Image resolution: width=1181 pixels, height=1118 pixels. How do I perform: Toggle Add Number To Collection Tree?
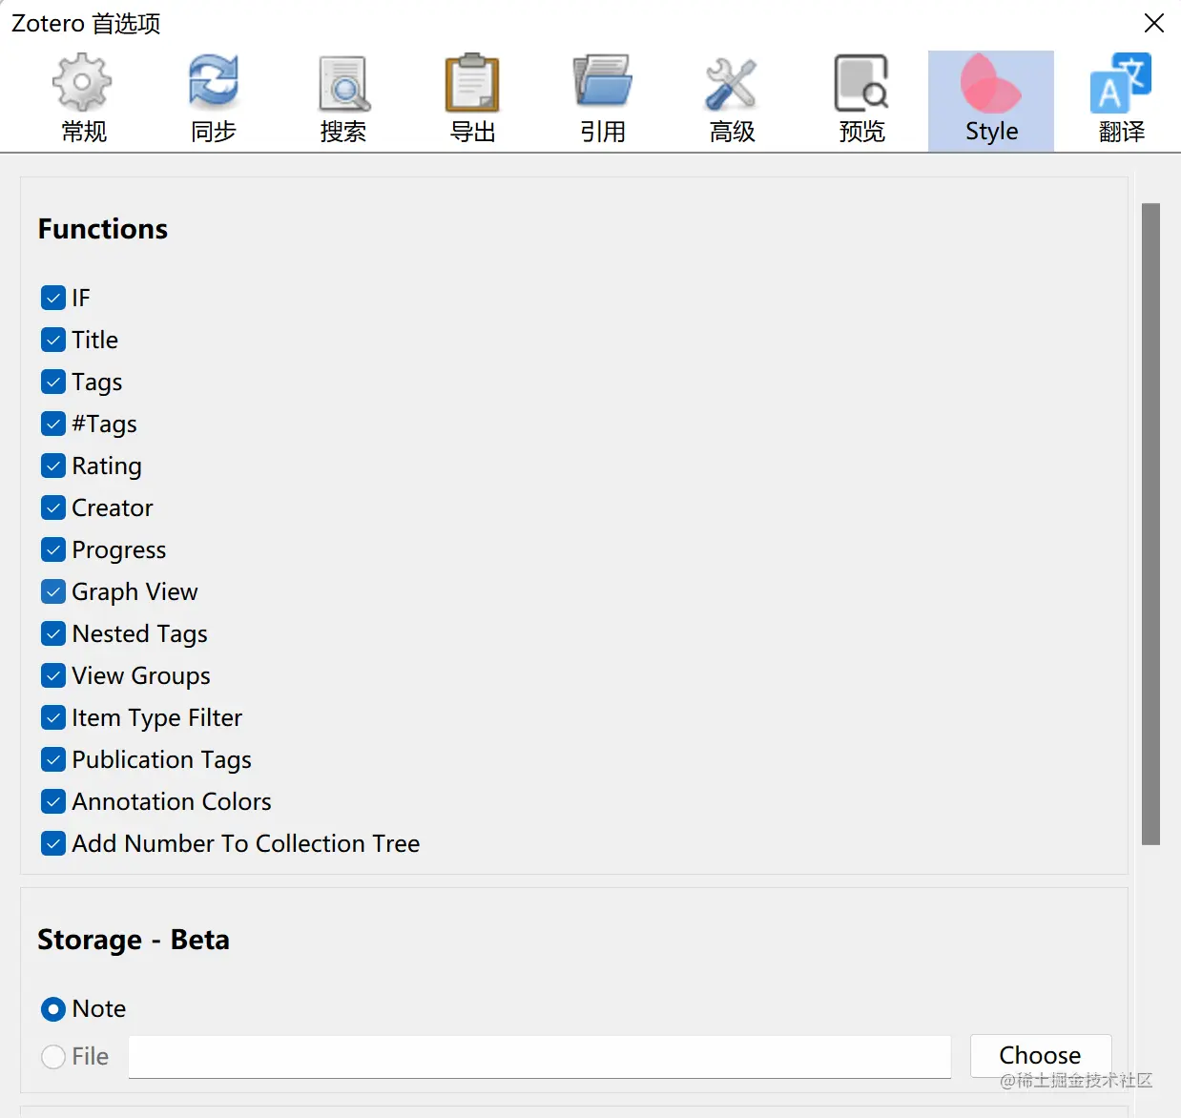tap(53, 843)
